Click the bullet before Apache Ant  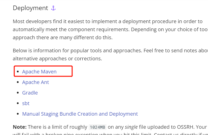[x=18, y=82]
